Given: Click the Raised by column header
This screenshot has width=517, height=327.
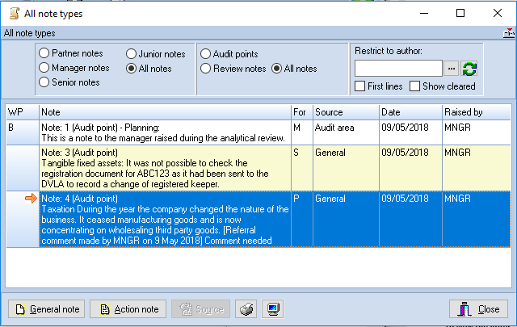Looking at the screenshot, I should (x=477, y=112).
